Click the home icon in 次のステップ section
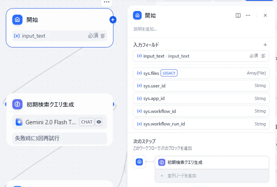This screenshot has width=277, height=187. 139,162
